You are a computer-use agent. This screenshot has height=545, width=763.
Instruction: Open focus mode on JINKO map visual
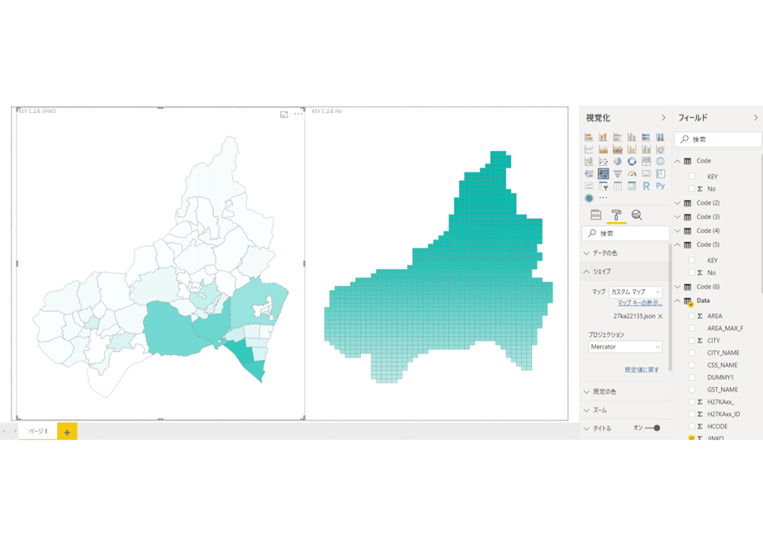pos(284,115)
